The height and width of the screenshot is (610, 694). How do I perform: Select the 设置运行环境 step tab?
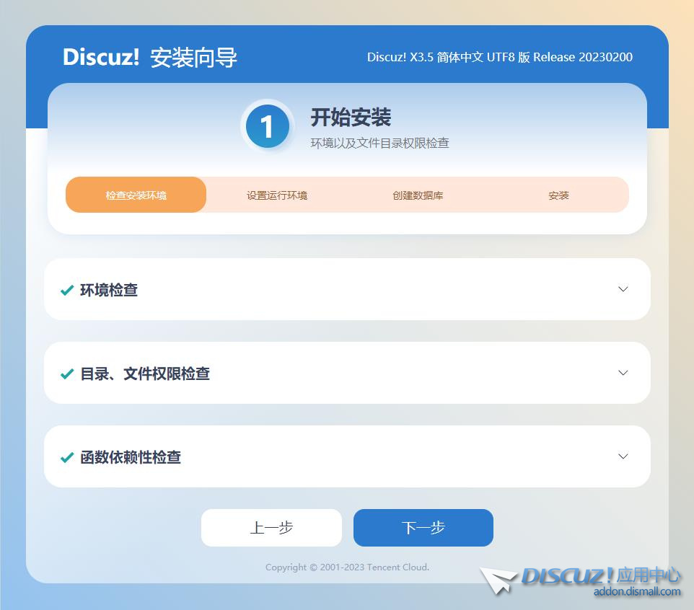pos(277,195)
